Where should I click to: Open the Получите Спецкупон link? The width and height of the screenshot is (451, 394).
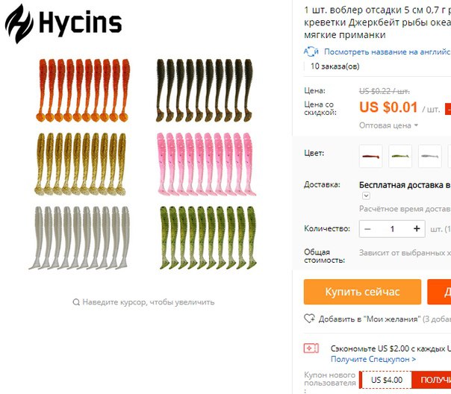click(373, 359)
